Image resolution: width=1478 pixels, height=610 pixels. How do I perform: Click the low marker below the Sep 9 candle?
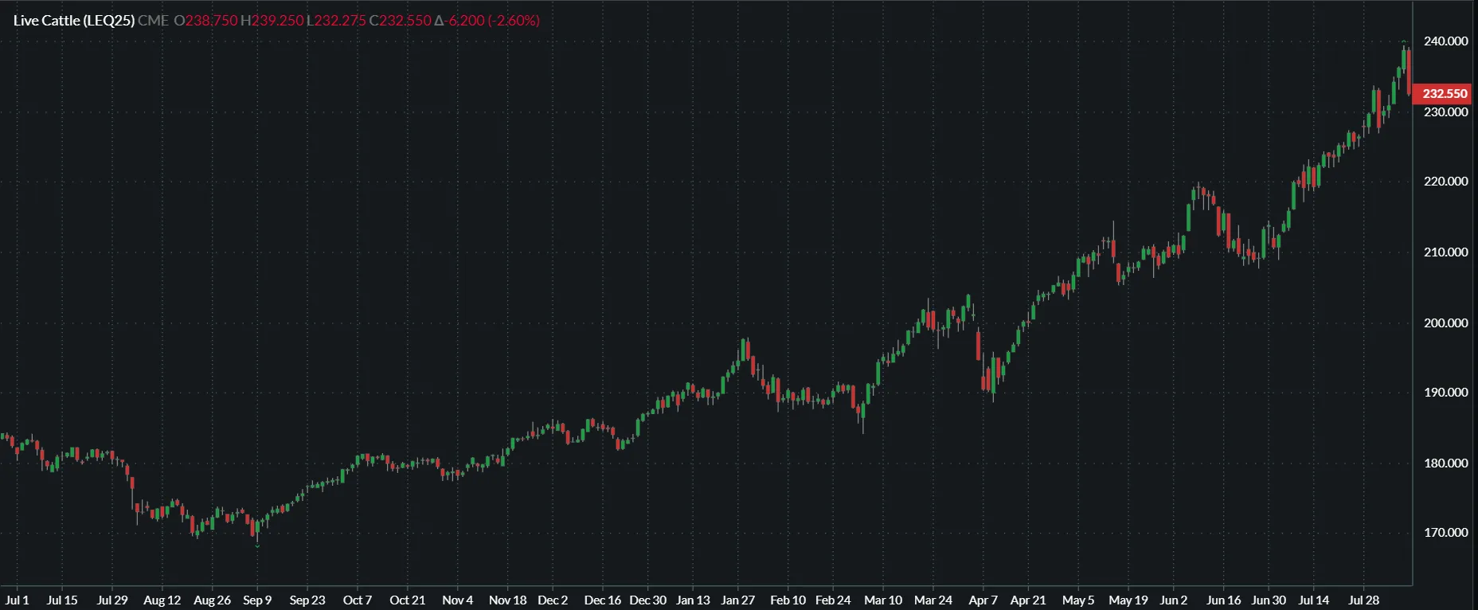pos(257,546)
